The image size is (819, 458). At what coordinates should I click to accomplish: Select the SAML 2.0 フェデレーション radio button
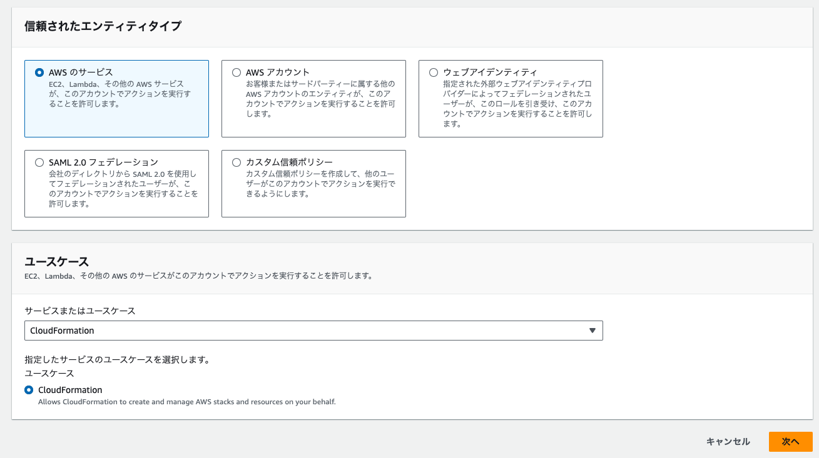(x=39, y=162)
